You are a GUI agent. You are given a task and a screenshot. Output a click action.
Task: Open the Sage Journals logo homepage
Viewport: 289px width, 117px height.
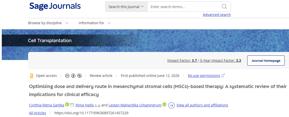(55, 6)
